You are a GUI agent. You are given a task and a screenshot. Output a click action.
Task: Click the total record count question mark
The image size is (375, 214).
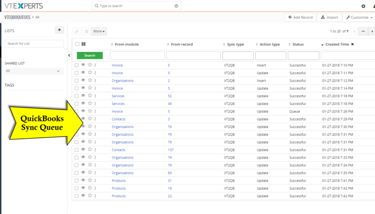tap(347, 31)
